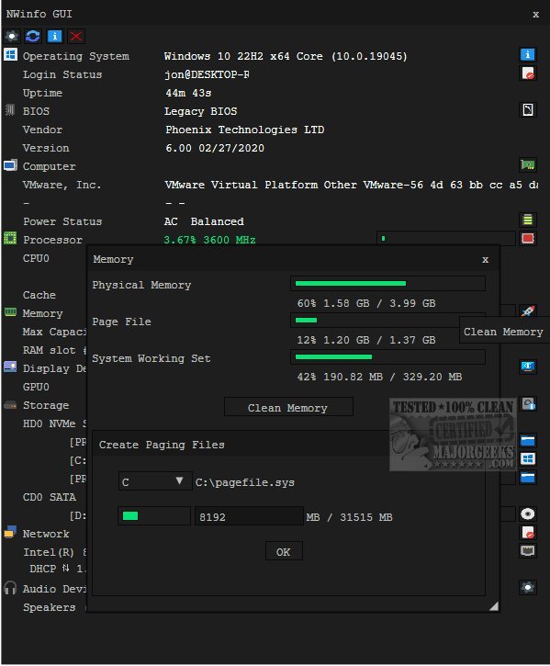Click the drive icon below the C: partition icon
This screenshot has height=666, width=550.
(x=527, y=478)
